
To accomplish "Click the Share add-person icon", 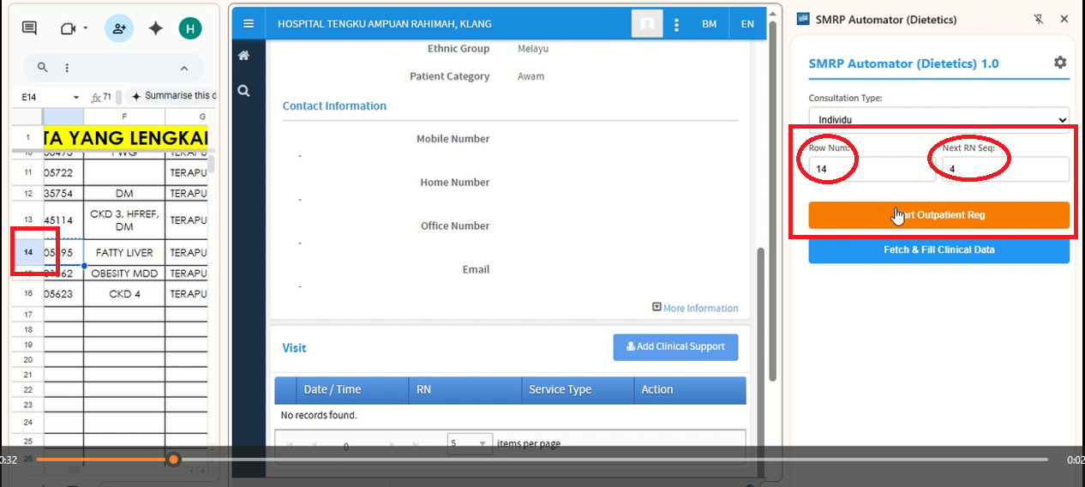I will [x=119, y=28].
